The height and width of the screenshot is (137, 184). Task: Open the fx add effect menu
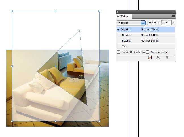[158, 57]
